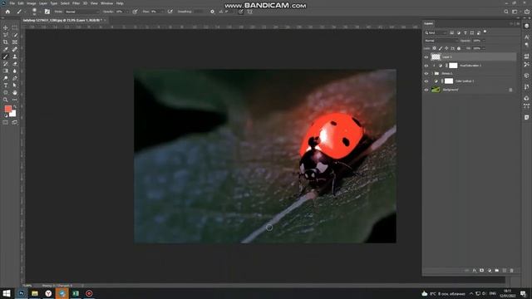
Task: Open Bandicam recorder in taskbar
Action: click(x=89, y=293)
